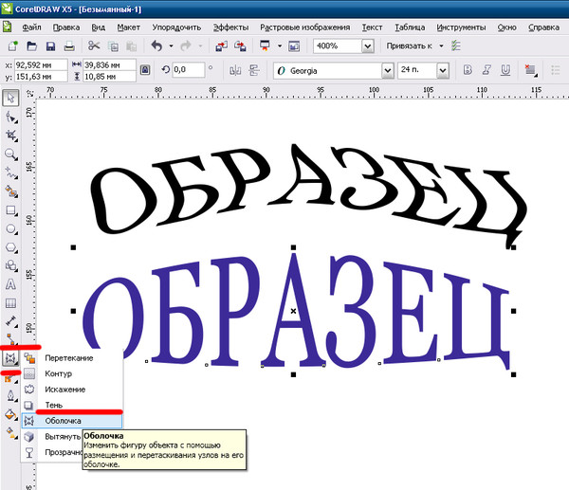
Task: Select the Fill bucket tool
Action: (10, 414)
